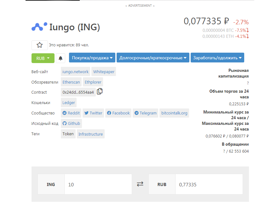Open Etherscan explorer link

[x=71, y=82]
